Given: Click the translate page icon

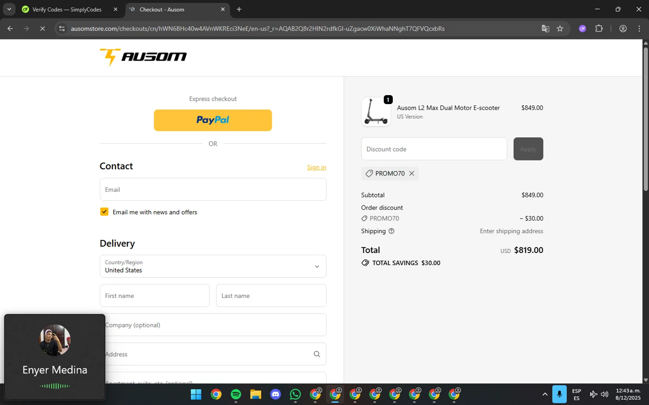Looking at the screenshot, I should click(545, 28).
